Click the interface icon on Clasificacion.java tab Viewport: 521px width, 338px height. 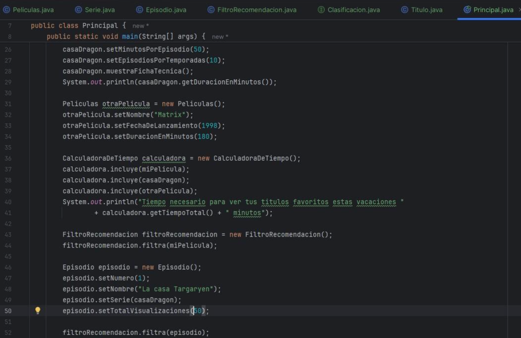pyautogui.click(x=321, y=10)
